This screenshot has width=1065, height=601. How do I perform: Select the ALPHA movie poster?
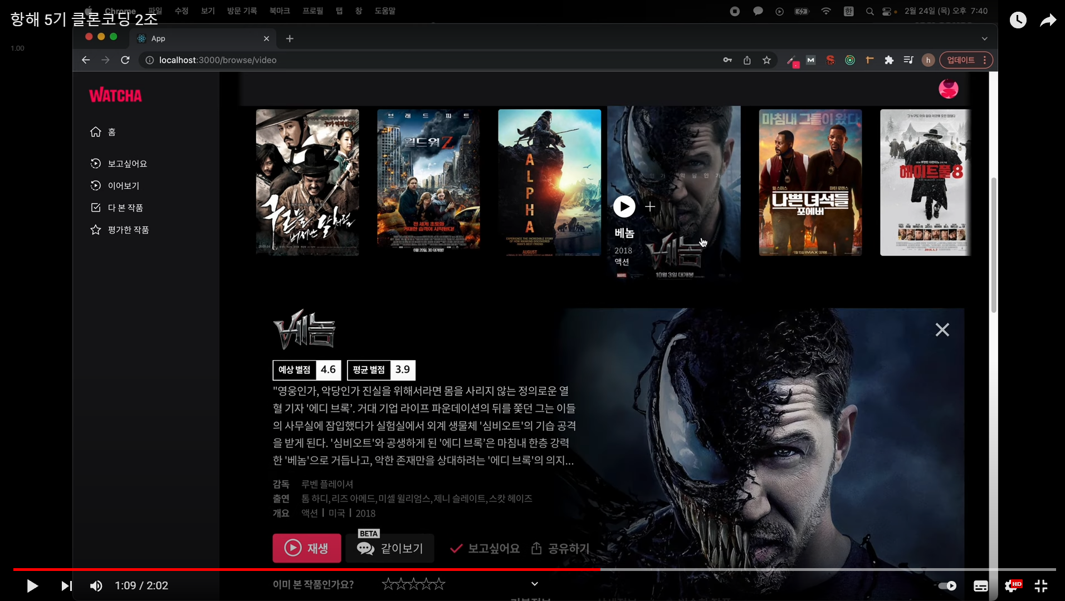pyautogui.click(x=549, y=183)
